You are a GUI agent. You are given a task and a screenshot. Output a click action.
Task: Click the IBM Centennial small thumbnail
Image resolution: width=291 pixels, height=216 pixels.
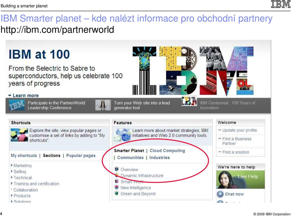pos(189,101)
